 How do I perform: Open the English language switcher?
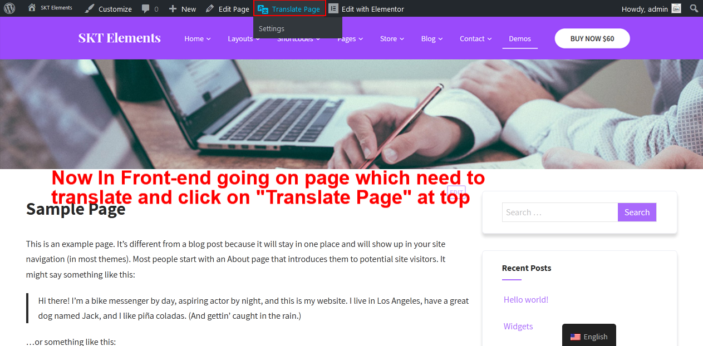point(589,336)
